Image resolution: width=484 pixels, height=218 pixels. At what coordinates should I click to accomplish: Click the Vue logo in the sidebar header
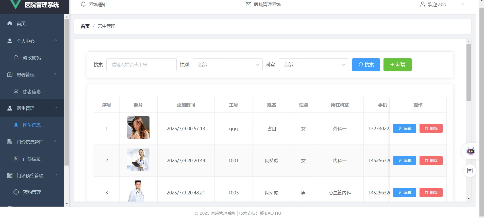point(15,4)
